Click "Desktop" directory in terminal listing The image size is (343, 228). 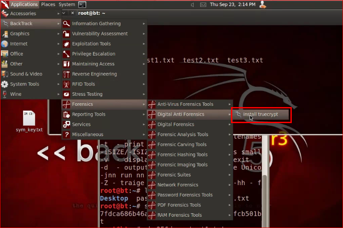[x=114, y=198]
